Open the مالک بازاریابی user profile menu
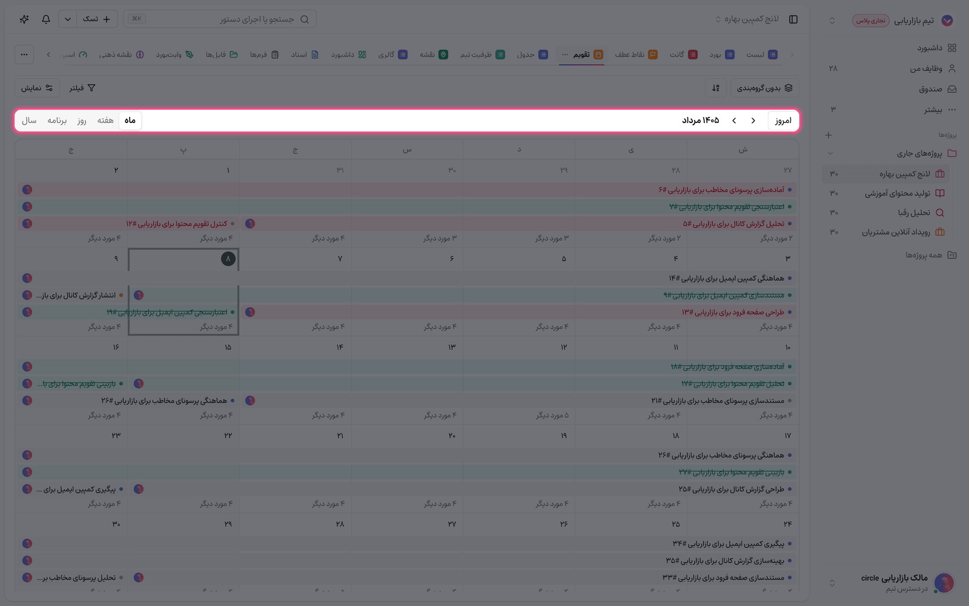Screen dimensions: 969x606 coord(890,582)
